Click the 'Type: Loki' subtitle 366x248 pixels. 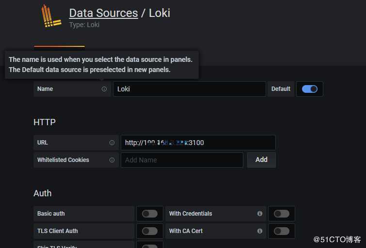[x=84, y=25]
